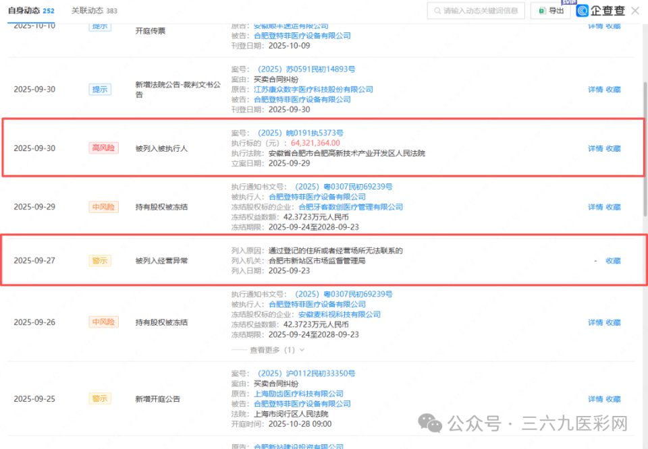Click execution amount 64,321,364.00
Viewport: 648px width, 449px height.
[x=315, y=143]
